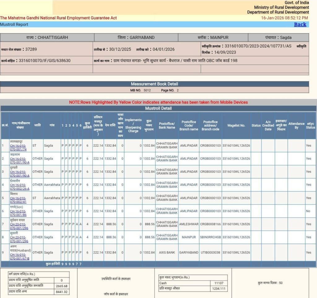This screenshot has width=317, height=298.
Task: Select the eKyc status 'No' cell
Action: tap(308, 211)
